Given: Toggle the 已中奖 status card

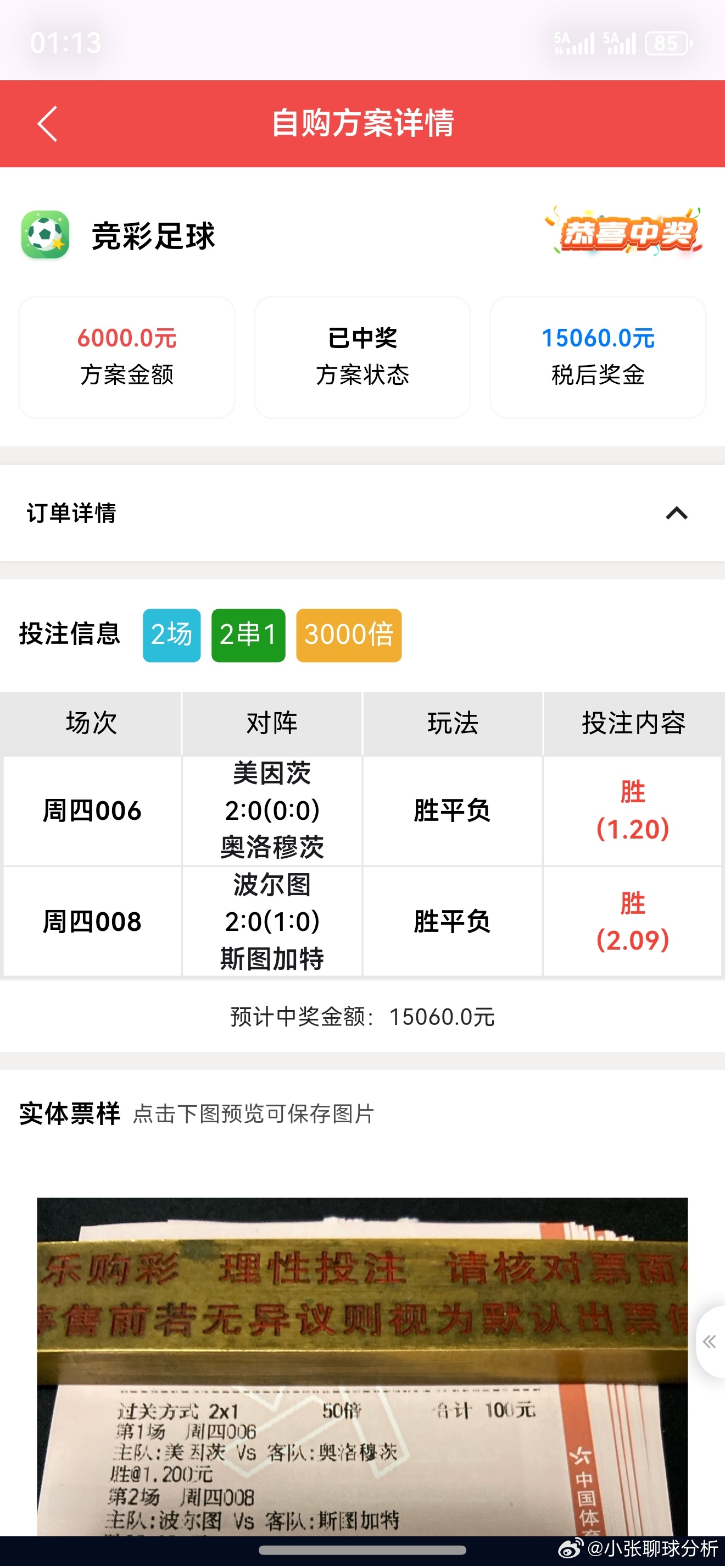Looking at the screenshot, I should pos(362,357).
